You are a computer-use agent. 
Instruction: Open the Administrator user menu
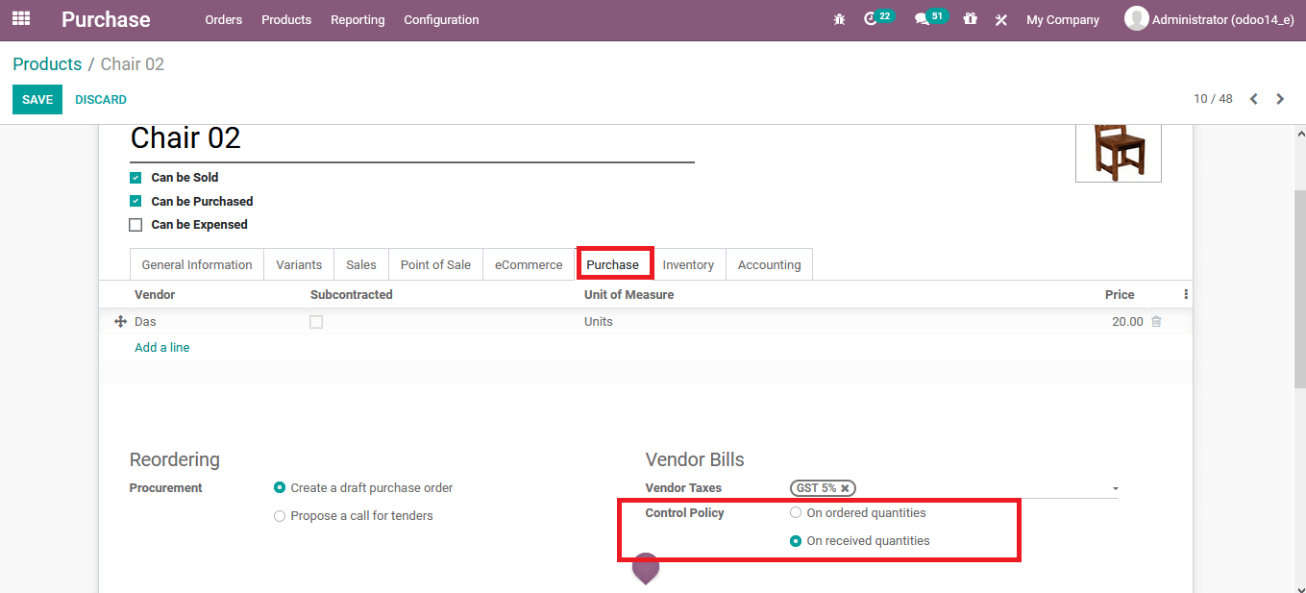click(1210, 19)
